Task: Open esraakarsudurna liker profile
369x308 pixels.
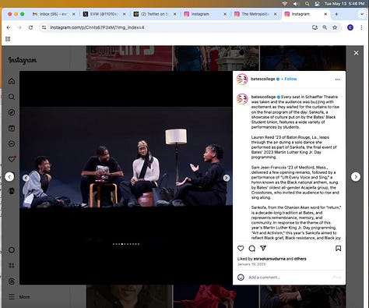Action: click(x=269, y=259)
